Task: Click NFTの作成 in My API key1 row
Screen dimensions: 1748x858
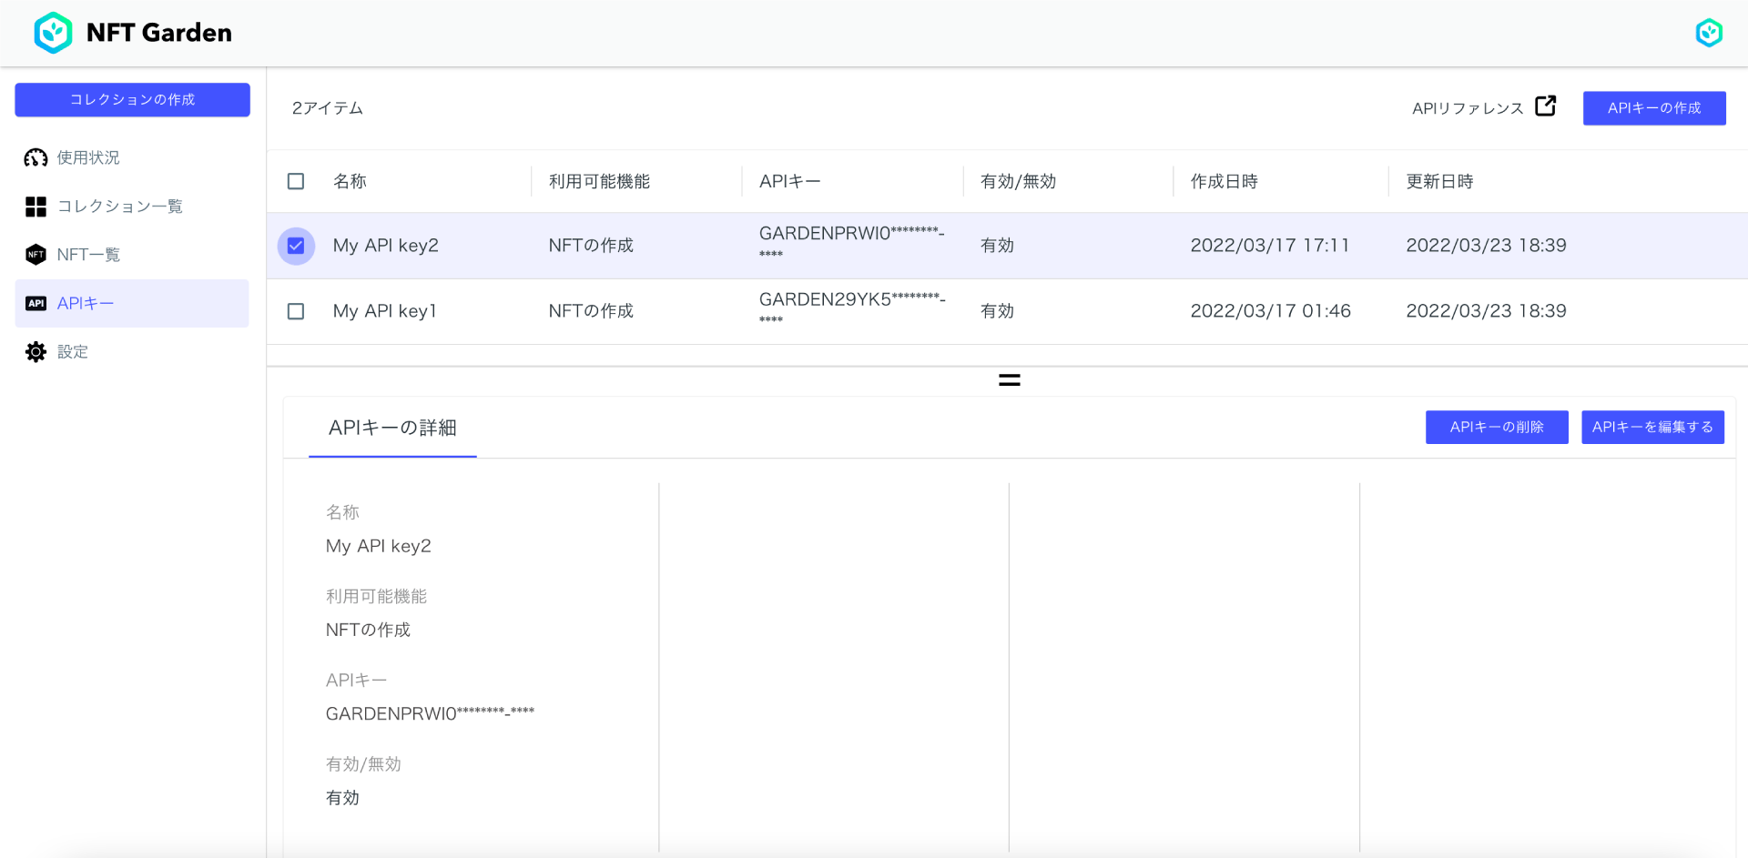Action: tap(591, 311)
